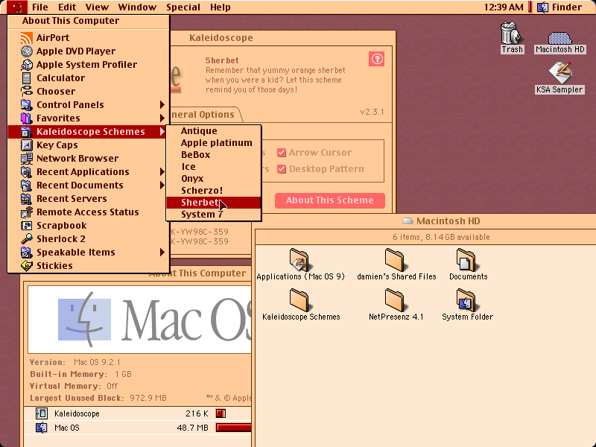
Task: Select the Mac OS row in About This Computer
Action: pos(138,428)
